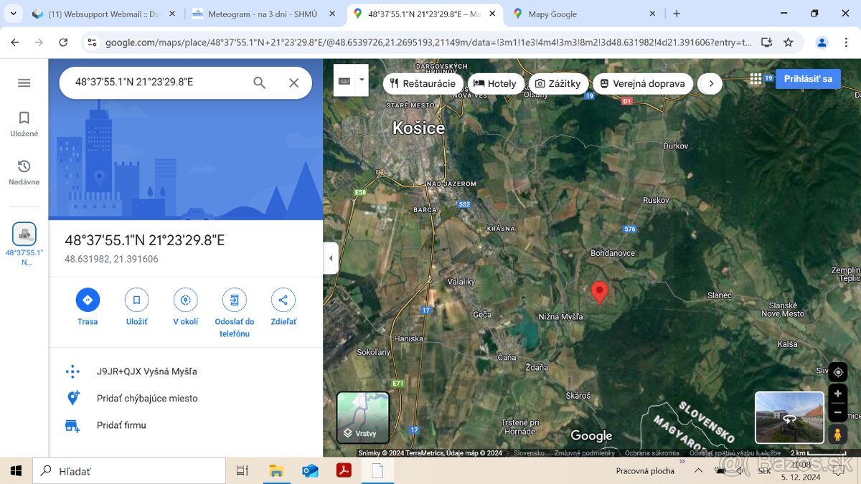This screenshot has height=484, width=861.
Task: Zoom in on the map
Action: [837, 394]
